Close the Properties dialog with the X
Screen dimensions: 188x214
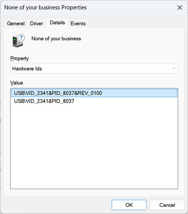[x=179, y=8]
